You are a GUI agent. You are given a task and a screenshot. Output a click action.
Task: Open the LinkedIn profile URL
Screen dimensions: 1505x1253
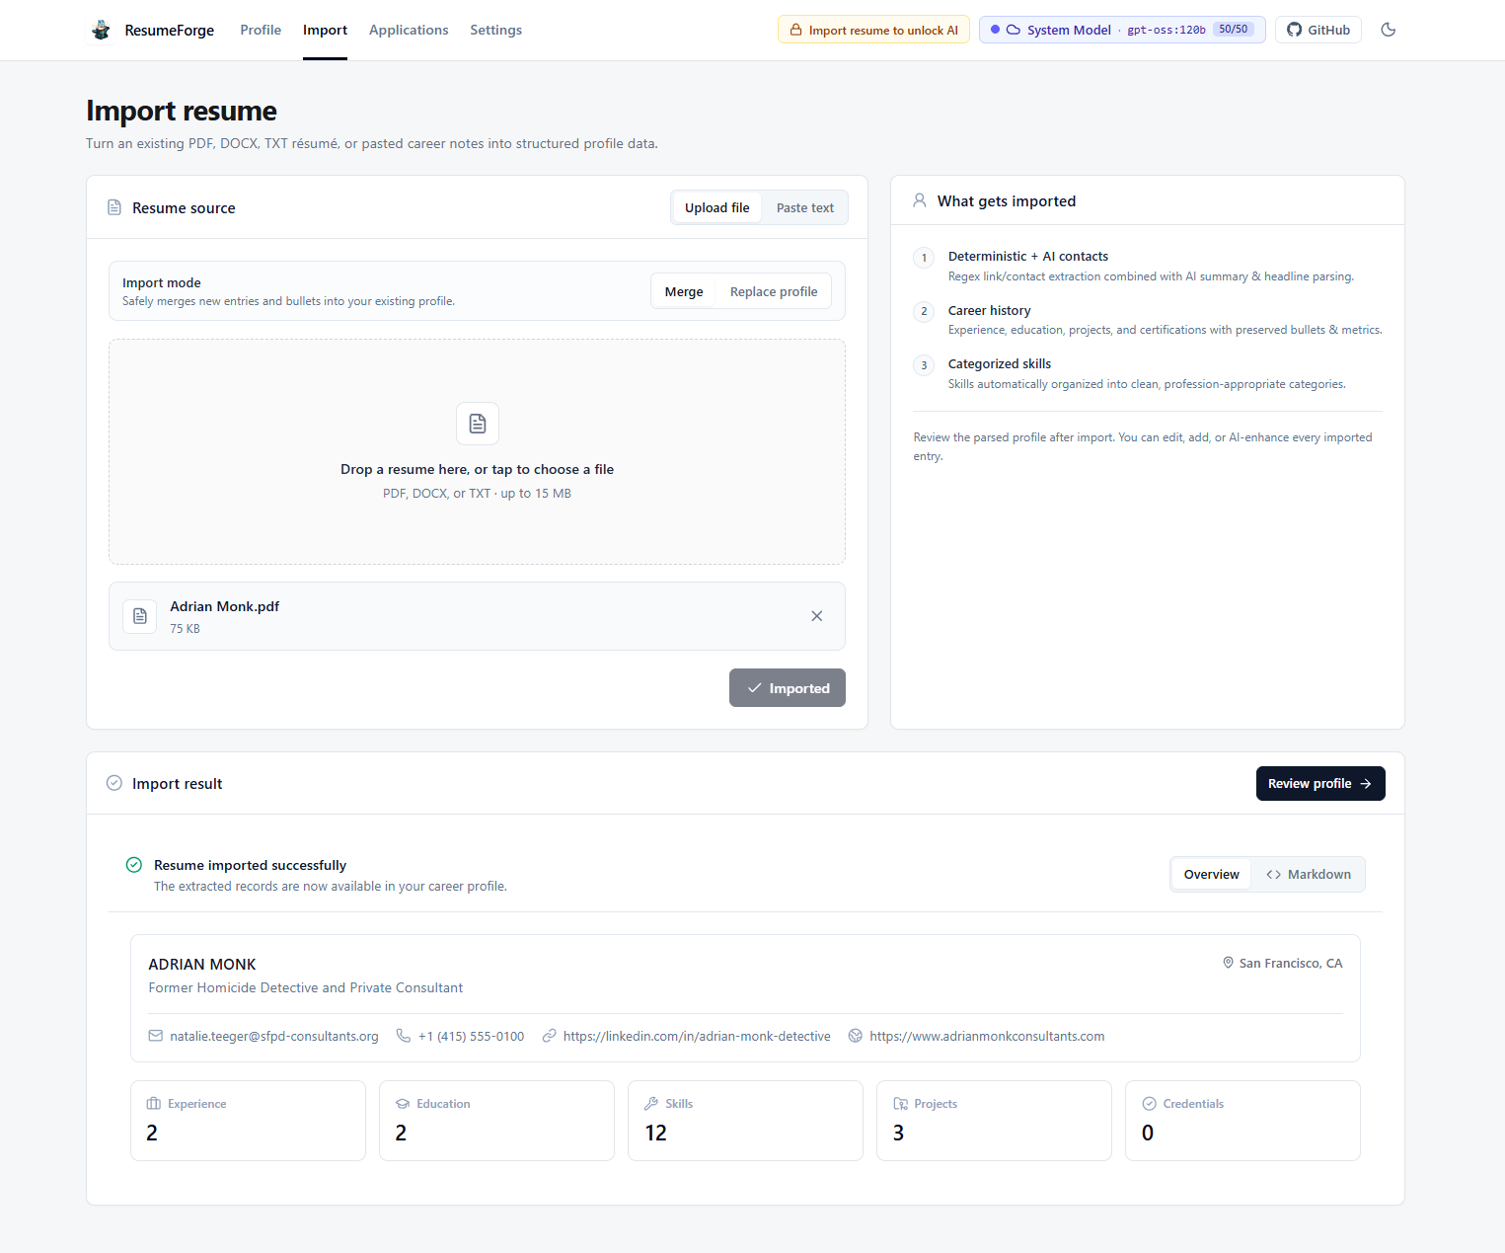(x=697, y=1036)
